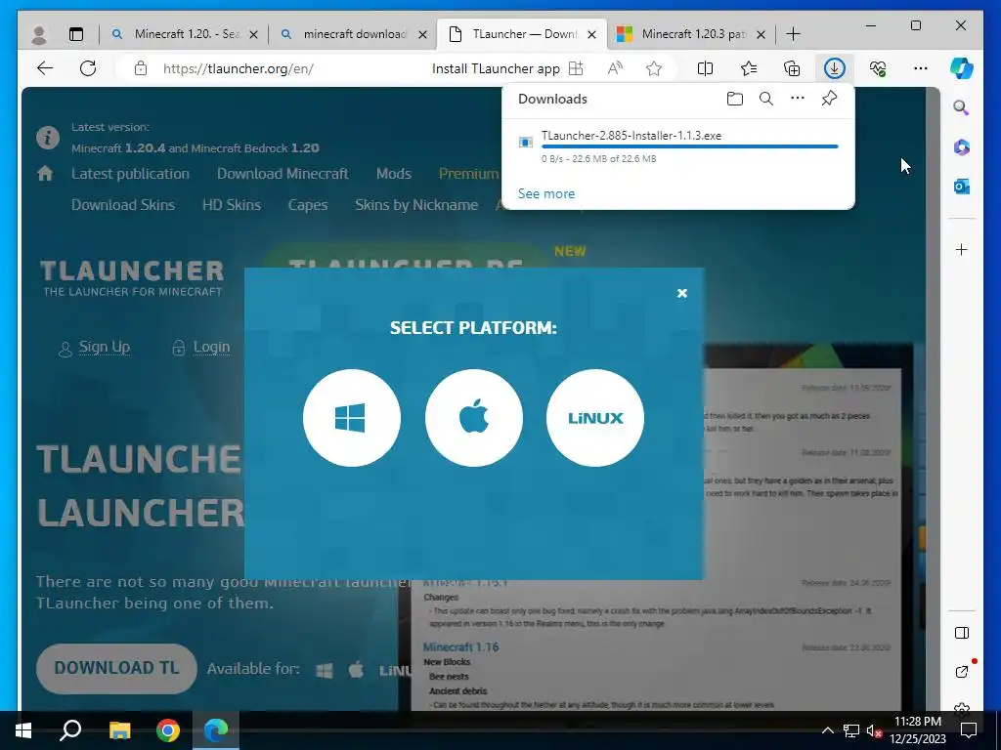Viewport: 1001px width, 750px height.
Task: Go back to the previous page
Action: coord(45,68)
